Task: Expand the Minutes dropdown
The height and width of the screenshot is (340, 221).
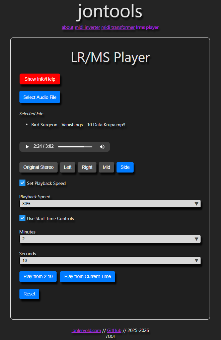Action: click(x=110, y=239)
